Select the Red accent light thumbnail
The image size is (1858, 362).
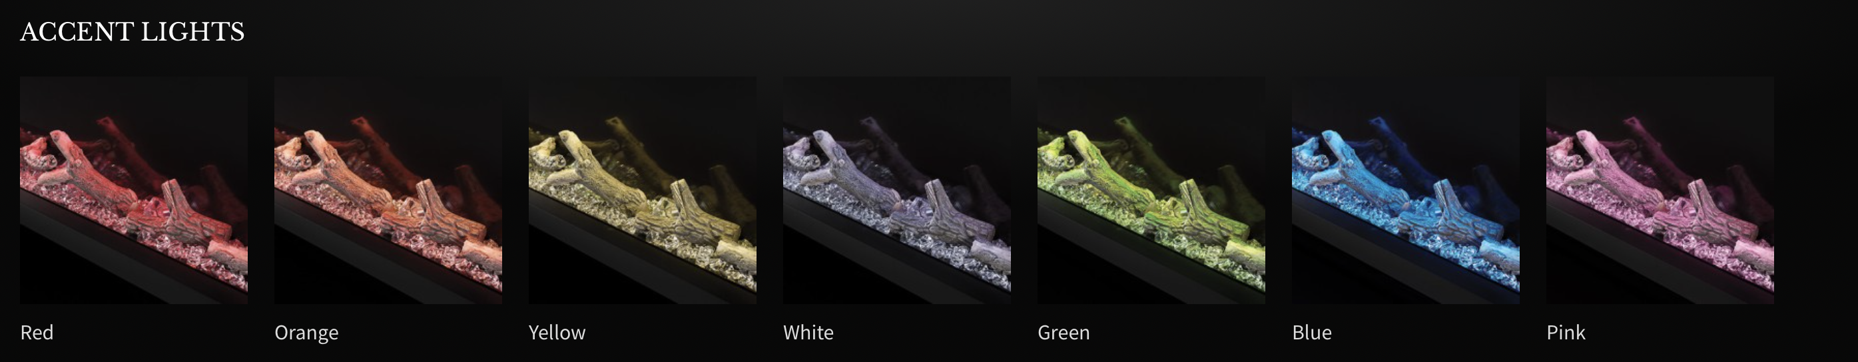click(x=134, y=190)
